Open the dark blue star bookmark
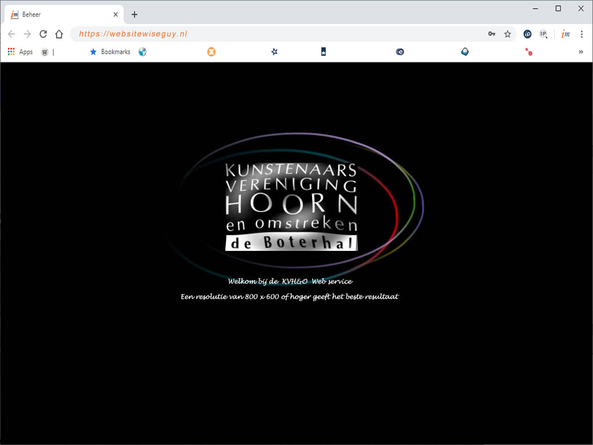Image resolution: width=593 pixels, height=445 pixels. pos(274,52)
